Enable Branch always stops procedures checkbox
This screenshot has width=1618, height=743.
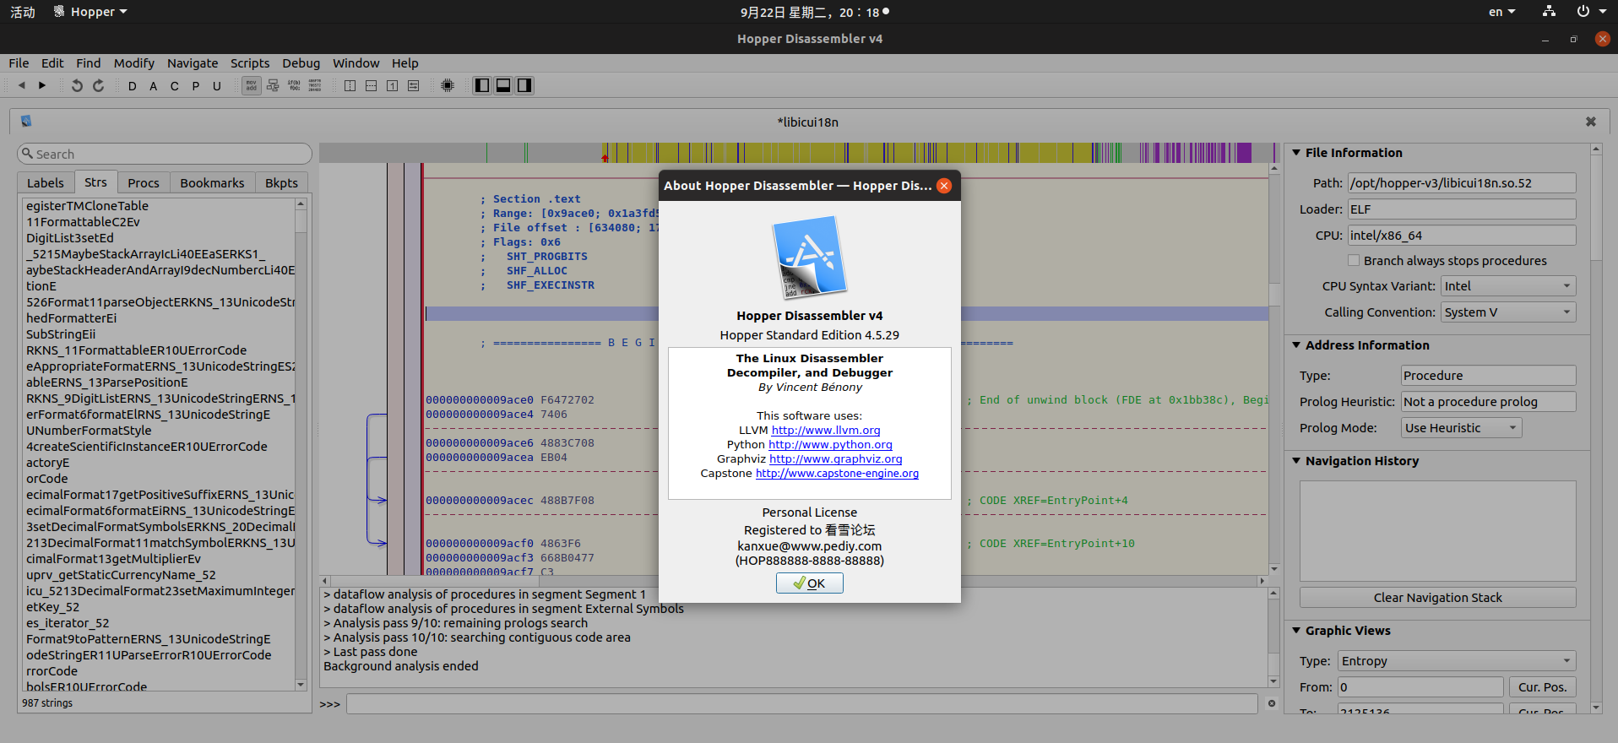pos(1354,261)
